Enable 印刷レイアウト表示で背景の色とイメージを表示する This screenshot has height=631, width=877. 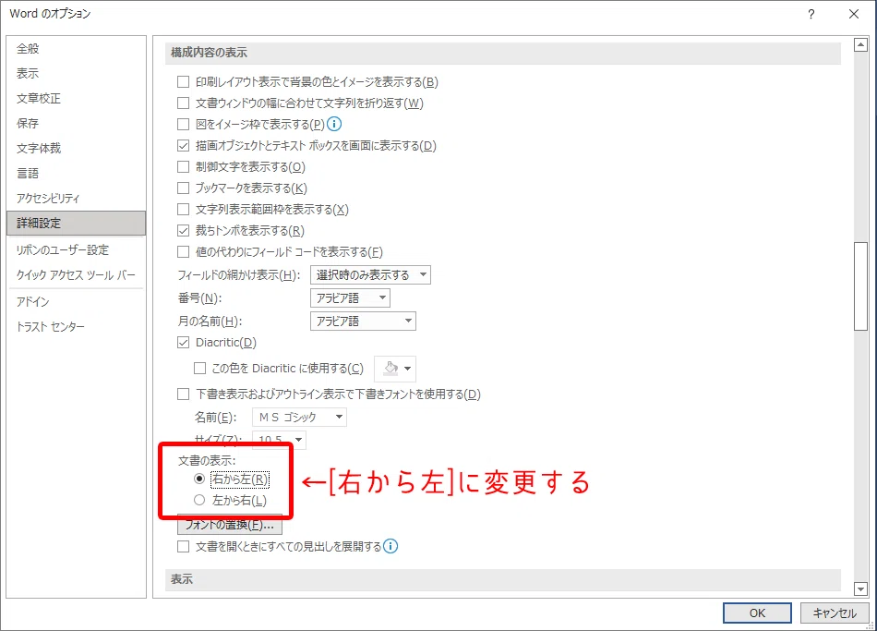point(183,81)
